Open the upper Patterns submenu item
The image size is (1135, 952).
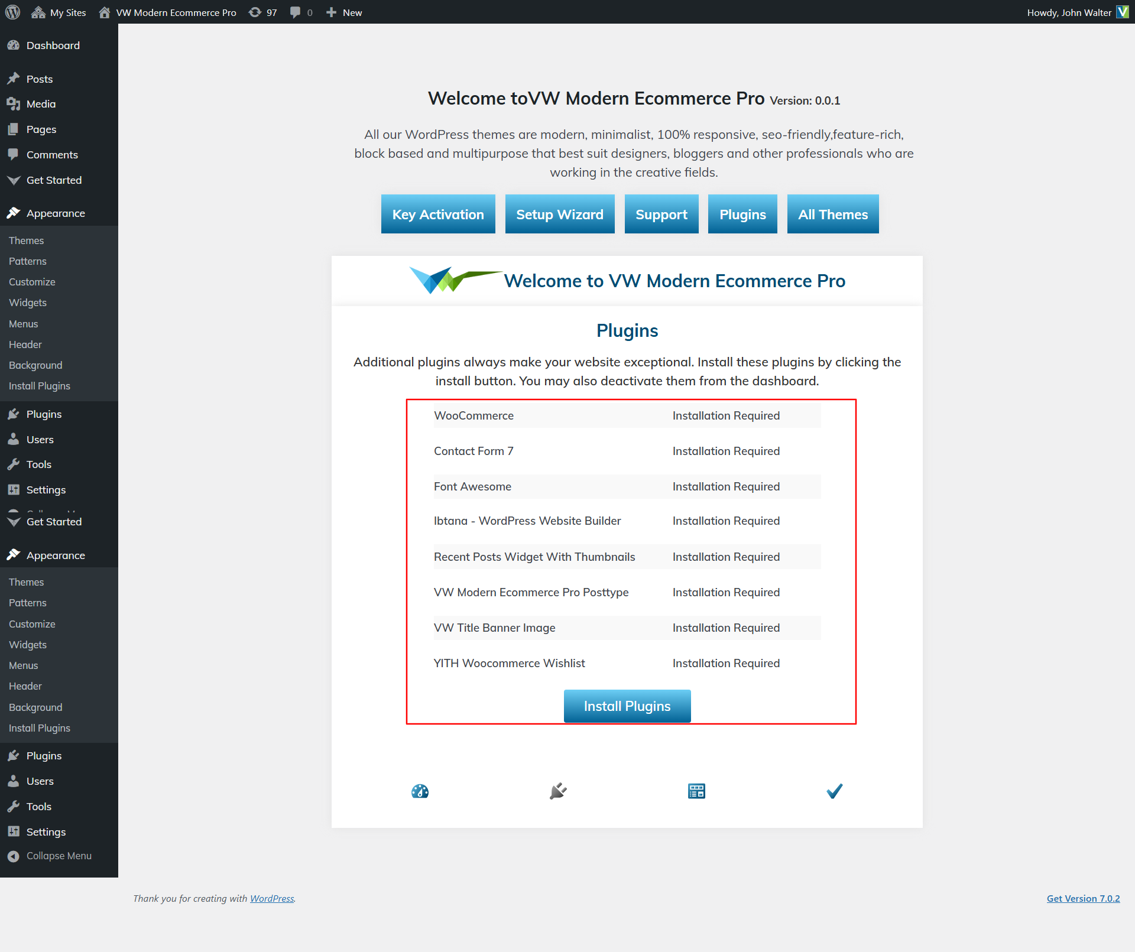[x=27, y=261]
